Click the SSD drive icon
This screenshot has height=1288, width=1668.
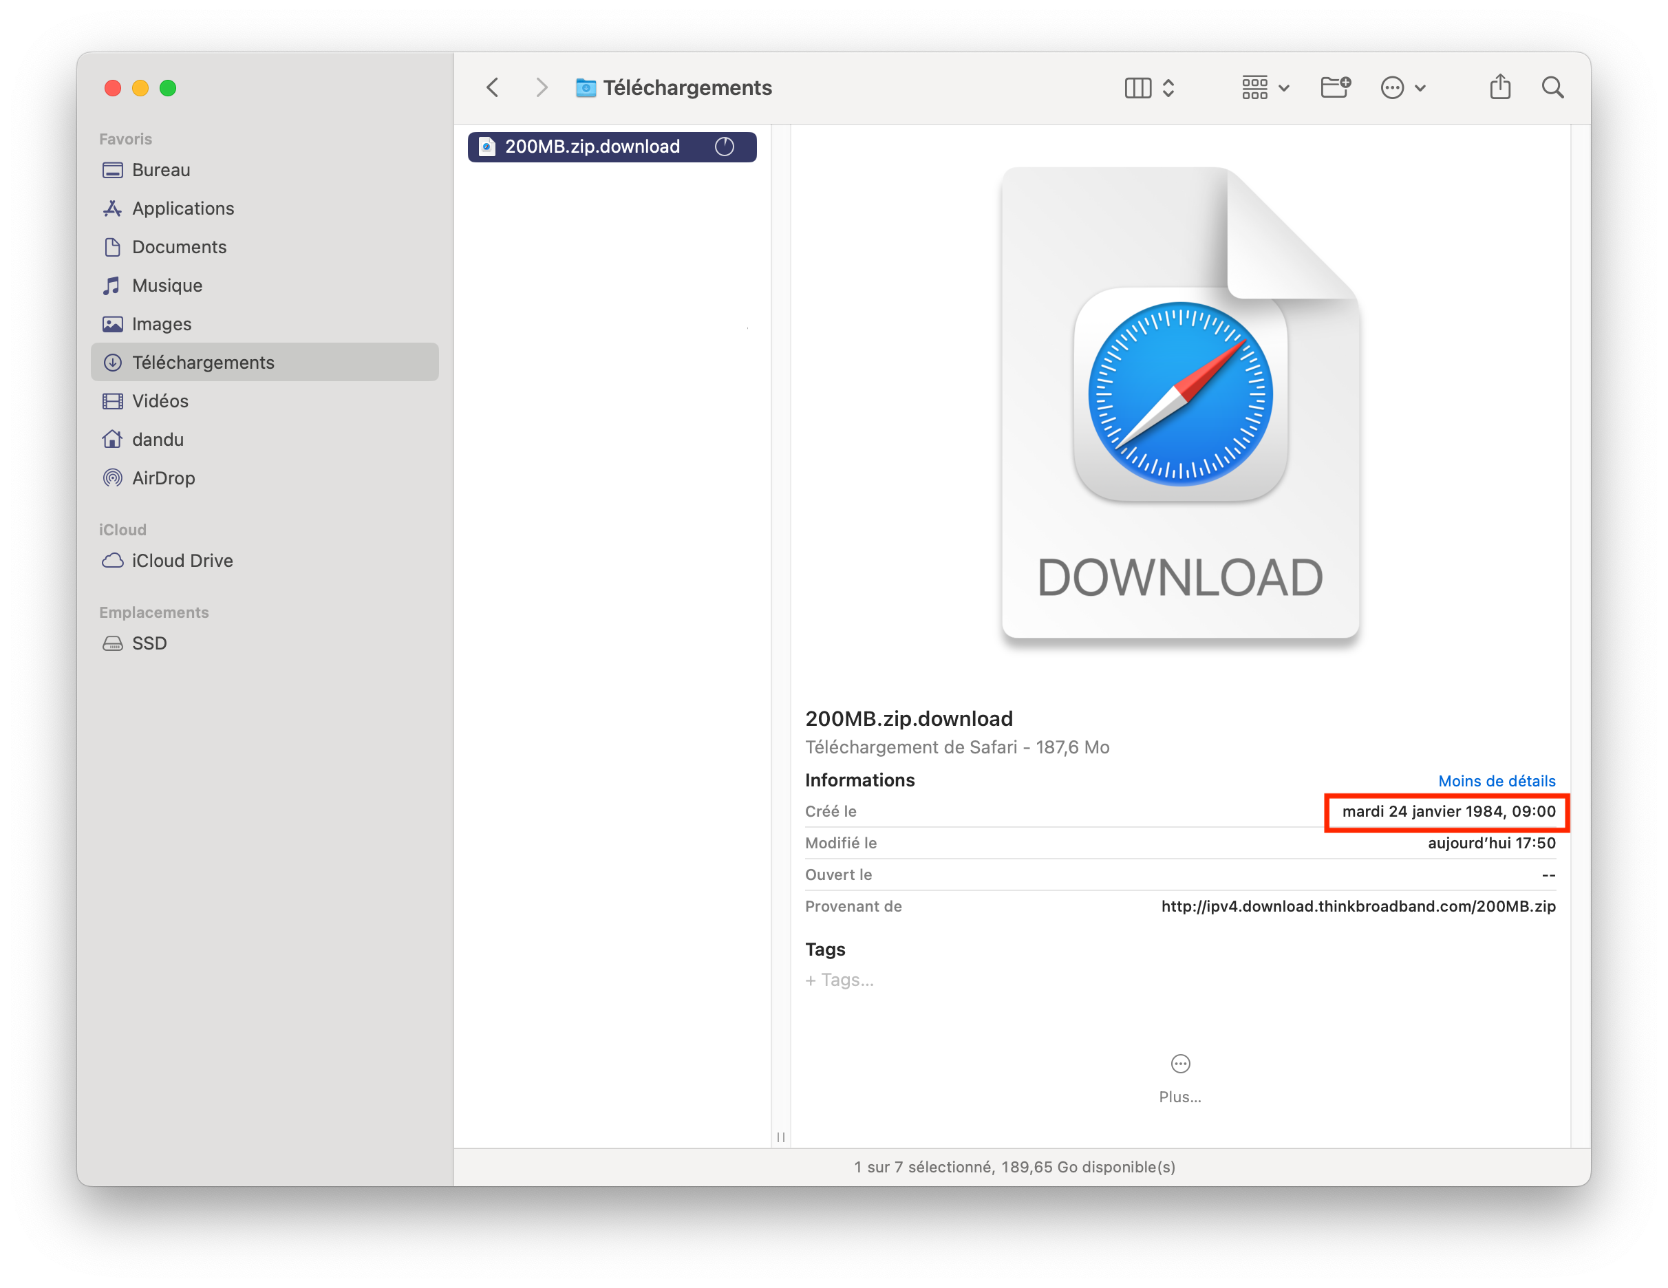(112, 643)
